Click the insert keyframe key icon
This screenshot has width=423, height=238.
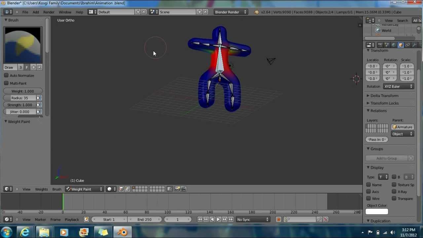(x=319, y=219)
